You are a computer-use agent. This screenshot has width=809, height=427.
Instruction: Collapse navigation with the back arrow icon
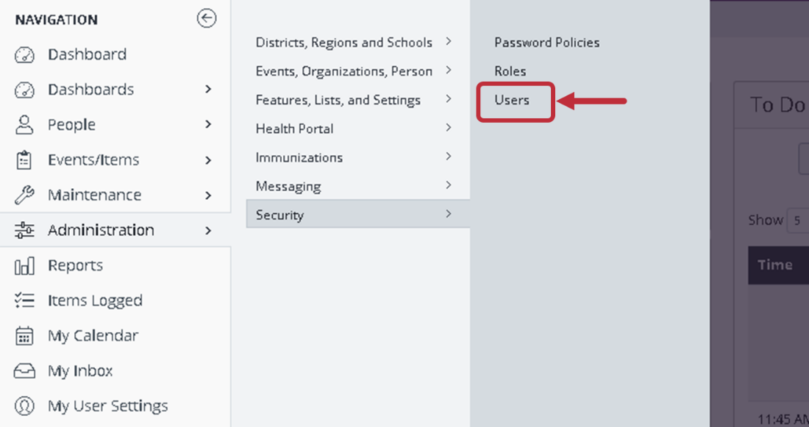tap(207, 19)
